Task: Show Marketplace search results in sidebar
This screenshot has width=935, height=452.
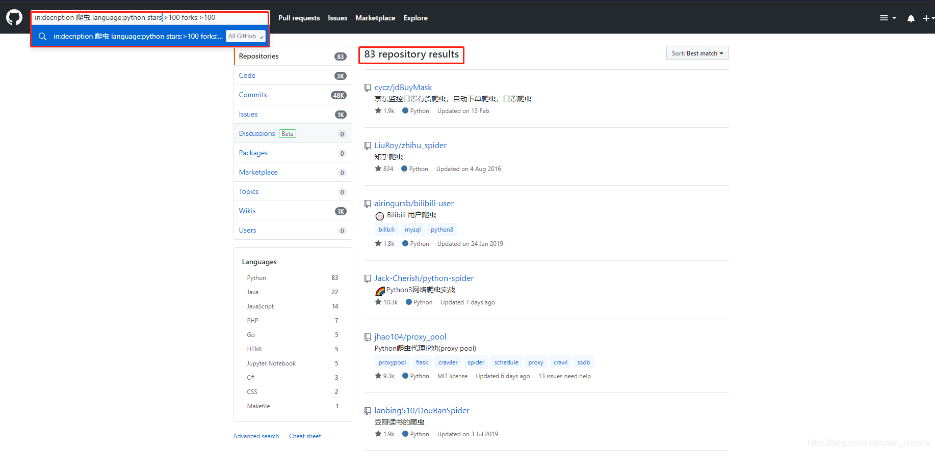Action: click(x=293, y=172)
